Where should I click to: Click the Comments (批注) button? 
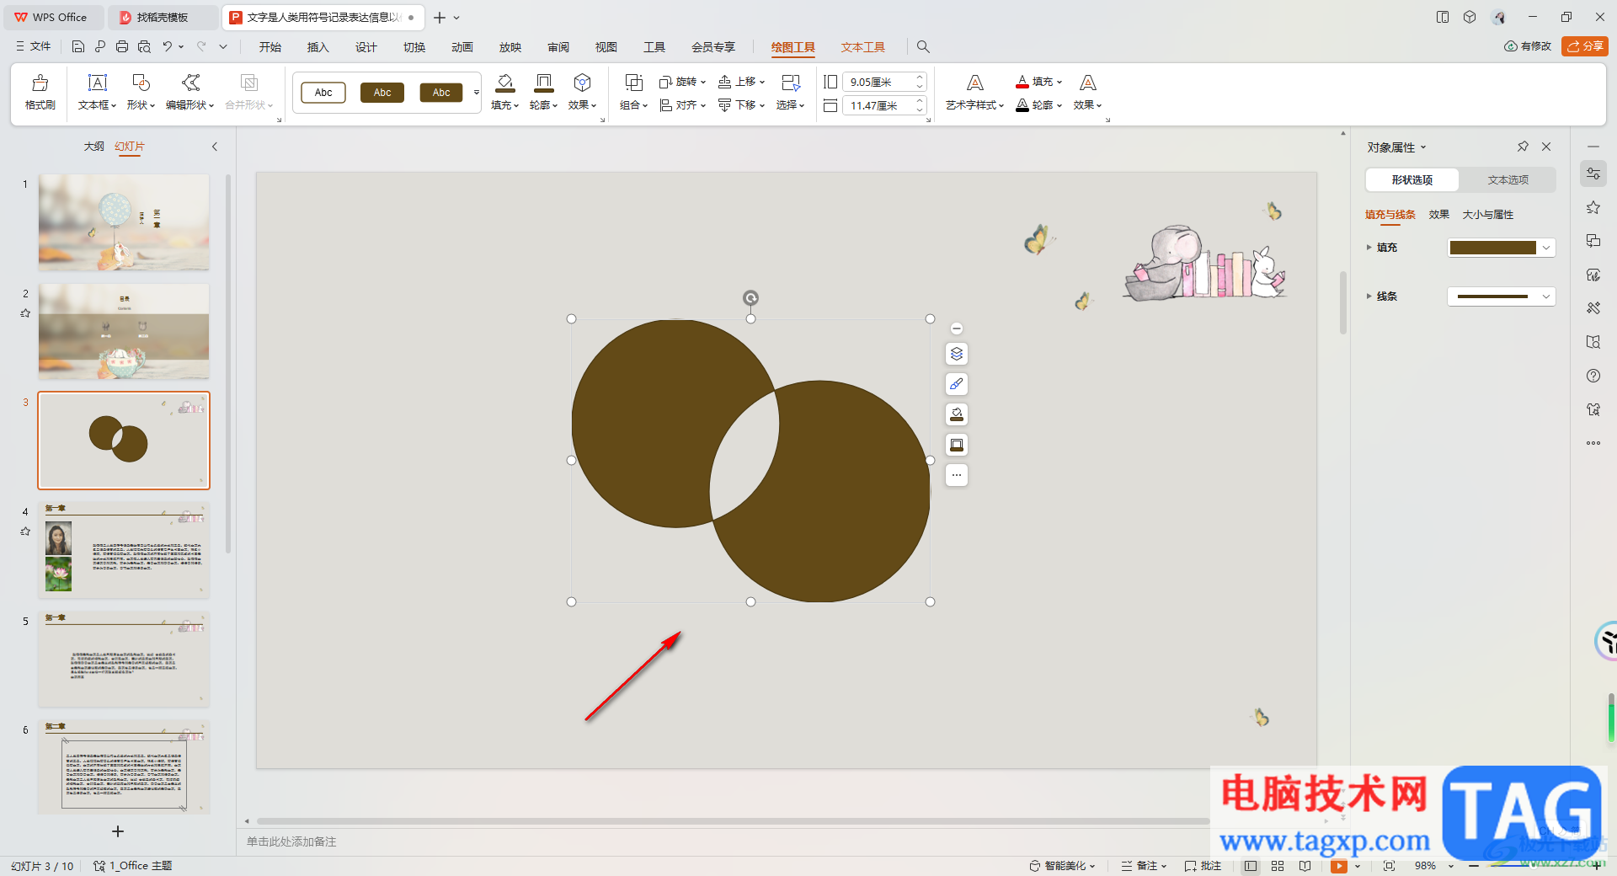[1203, 866]
